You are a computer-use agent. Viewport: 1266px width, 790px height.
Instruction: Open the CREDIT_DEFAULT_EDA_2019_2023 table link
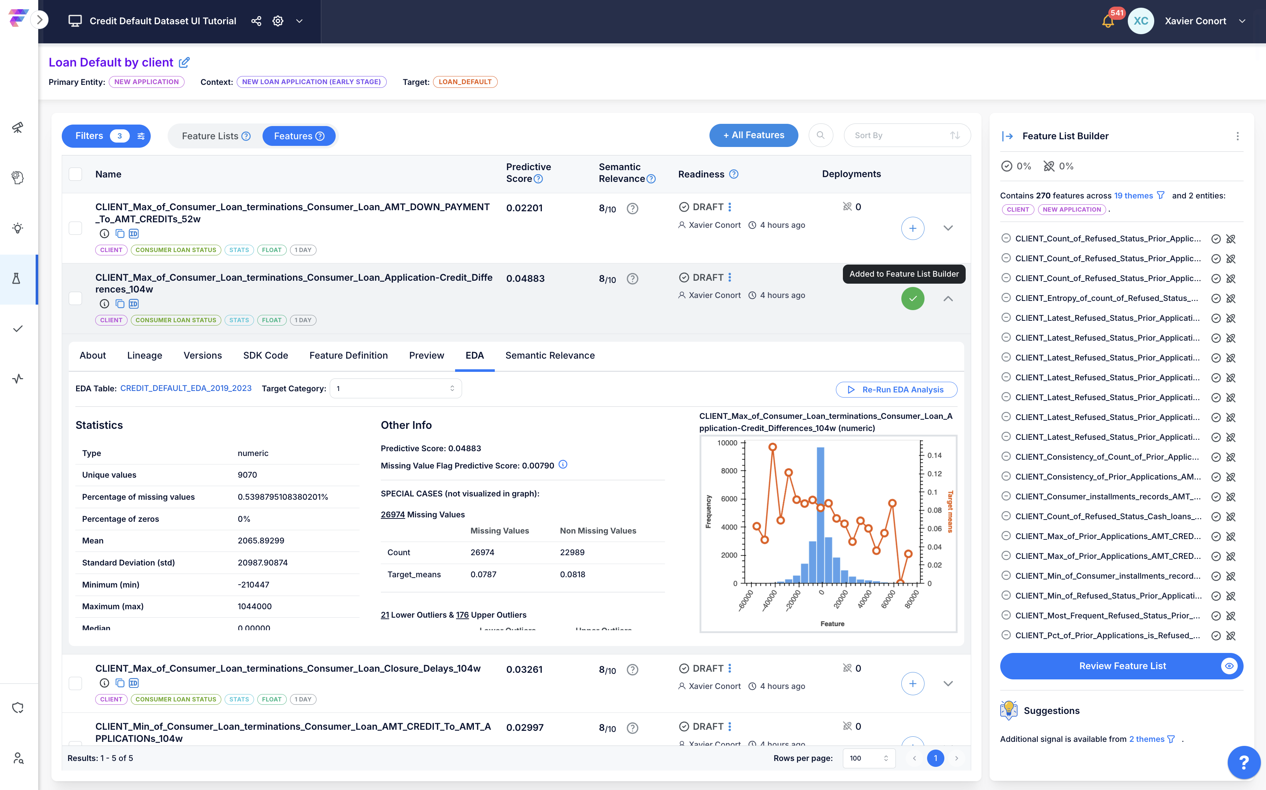[x=186, y=388]
